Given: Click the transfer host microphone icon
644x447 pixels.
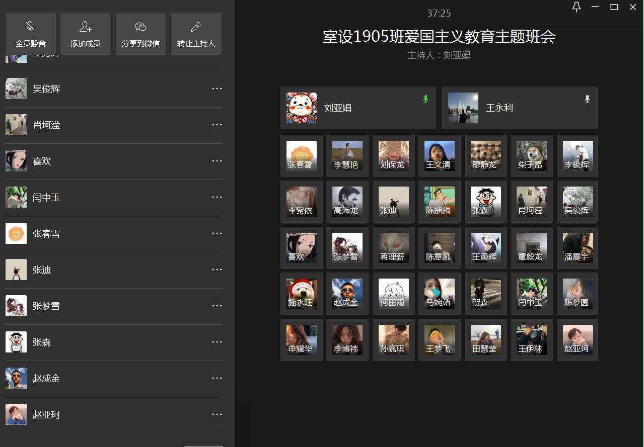Looking at the screenshot, I should click(196, 27).
